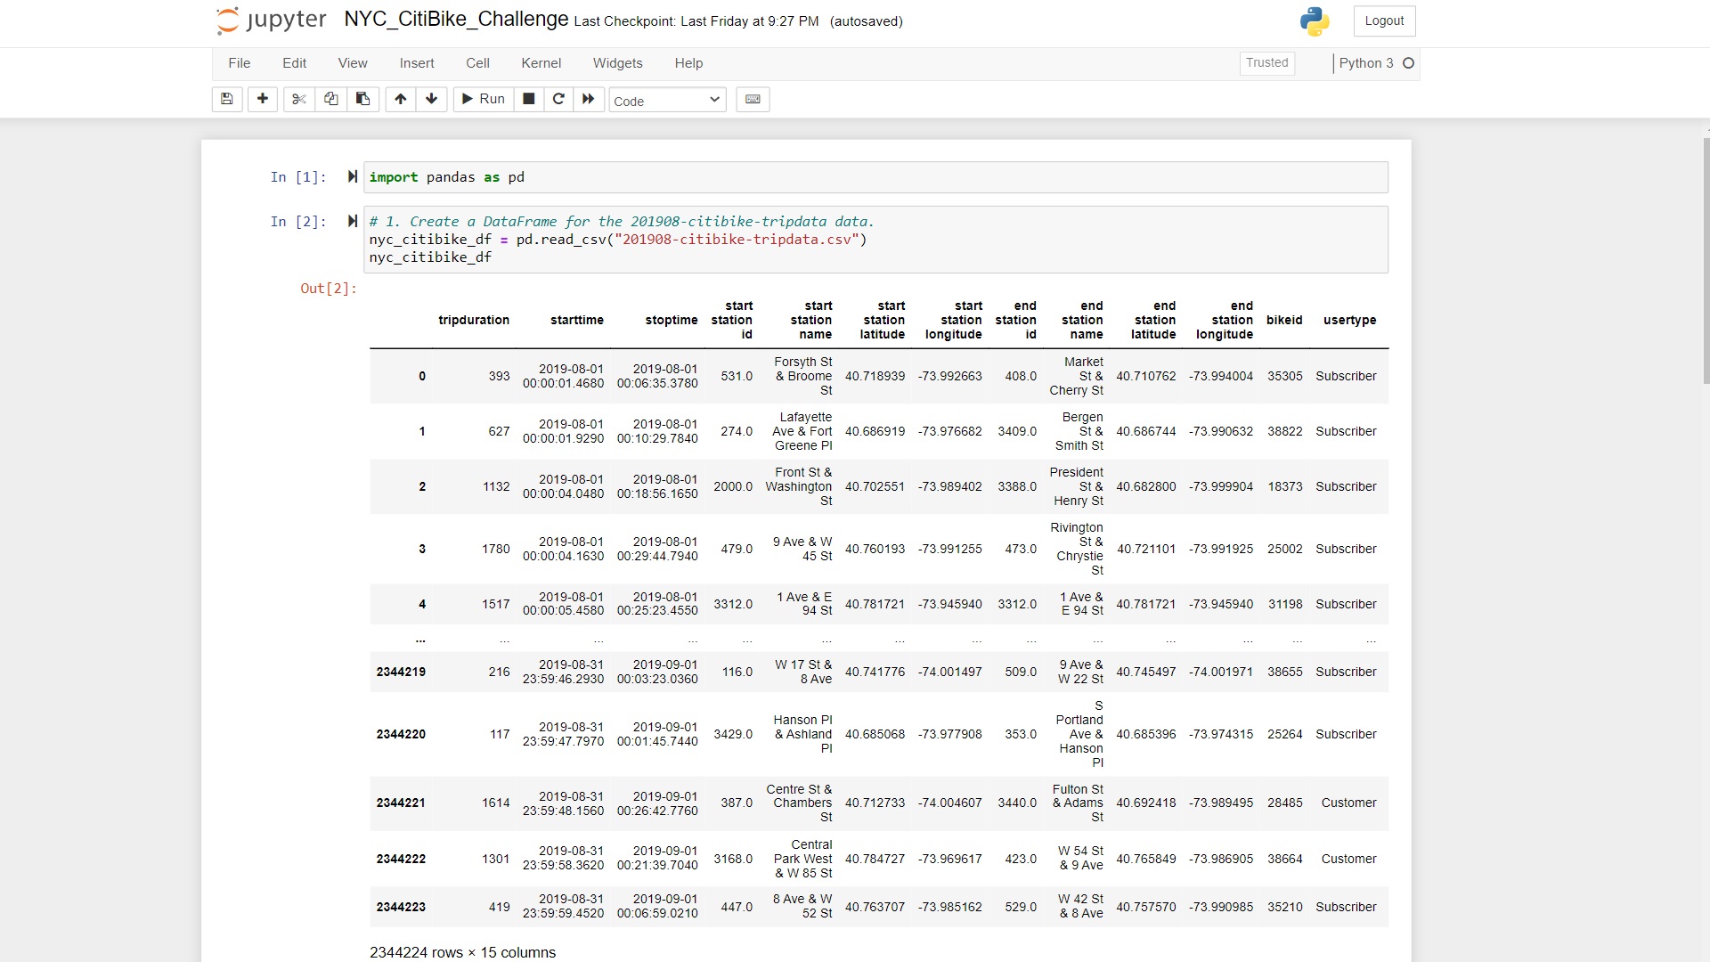Interrupt the kernel with stop icon

coord(528,99)
